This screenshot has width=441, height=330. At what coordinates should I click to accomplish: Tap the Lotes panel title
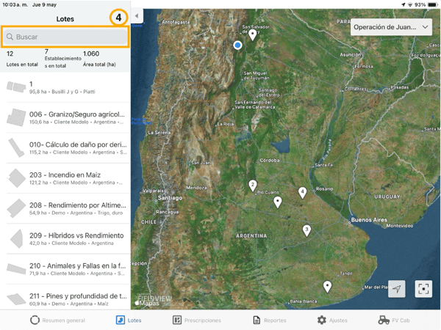click(65, 19)
